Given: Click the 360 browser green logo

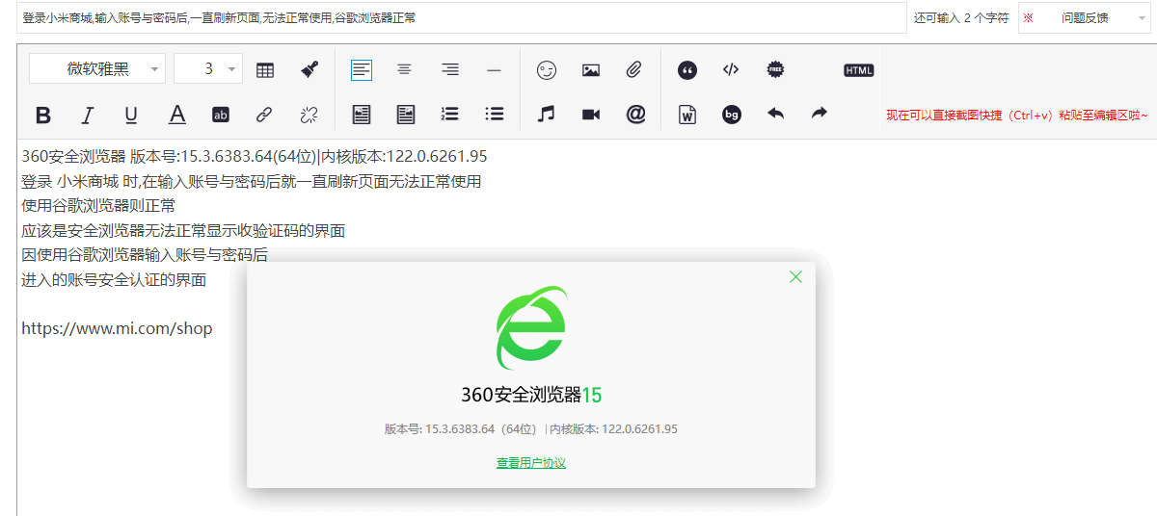Looking at the screenshot, I should pyautogui.click(x=531, y=327).
